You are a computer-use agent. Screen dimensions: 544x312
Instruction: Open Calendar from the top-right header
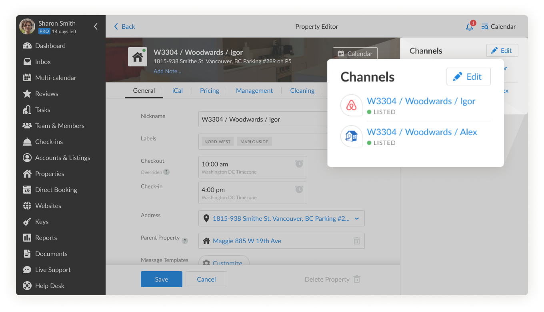[x=498, y=26]
